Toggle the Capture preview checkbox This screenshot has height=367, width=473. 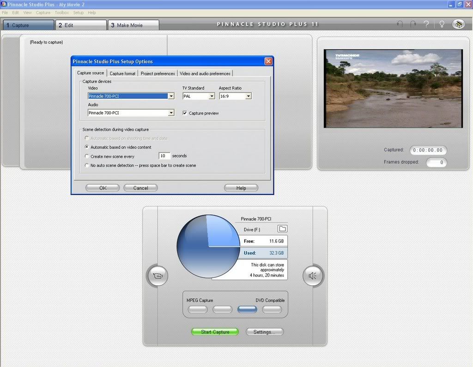(185, 113)
